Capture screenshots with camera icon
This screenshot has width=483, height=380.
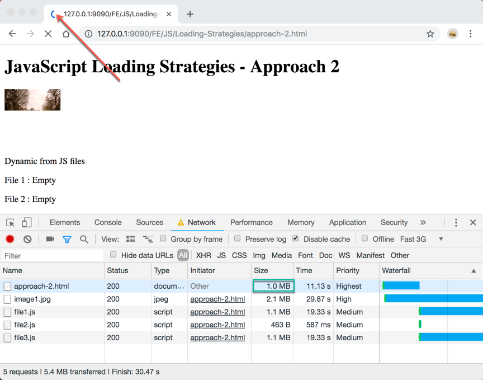(x=50, y=239)
